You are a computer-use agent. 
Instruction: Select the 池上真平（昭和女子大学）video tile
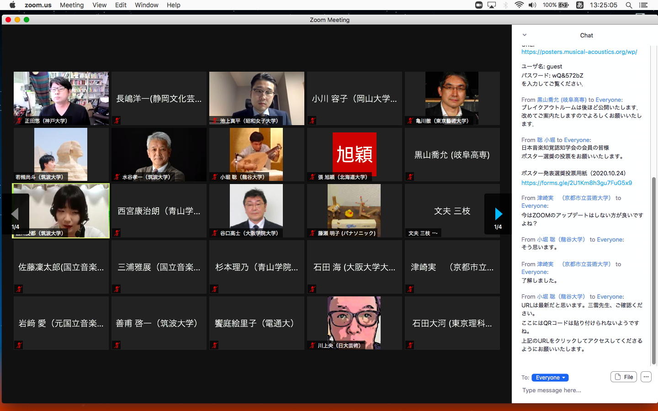257,98
